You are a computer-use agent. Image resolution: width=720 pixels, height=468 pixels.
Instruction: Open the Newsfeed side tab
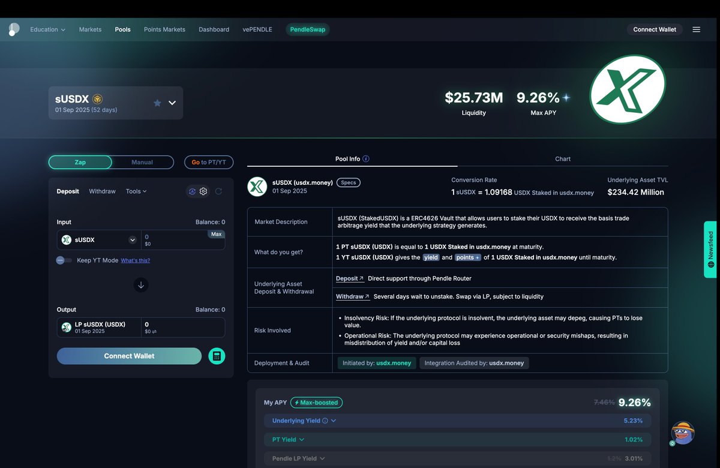[x=711, y=249]
